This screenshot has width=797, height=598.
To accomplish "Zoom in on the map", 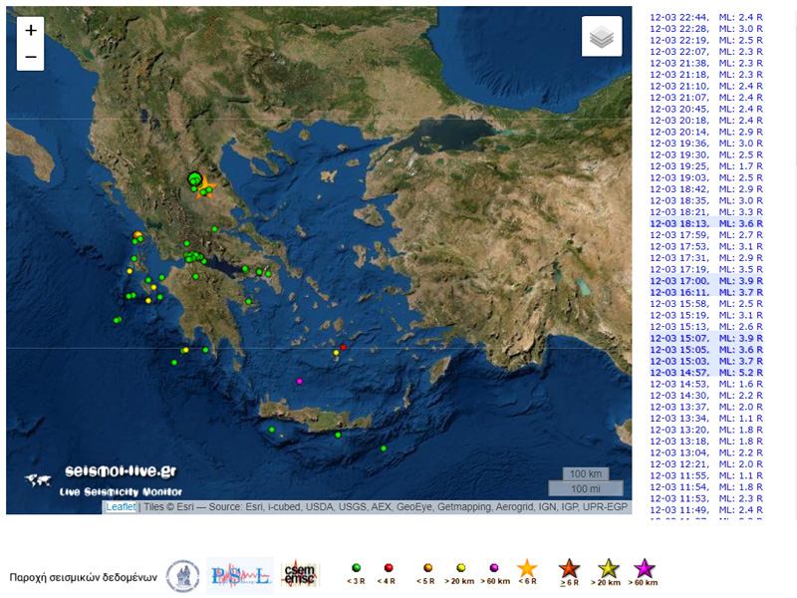I will pos(31,31).
